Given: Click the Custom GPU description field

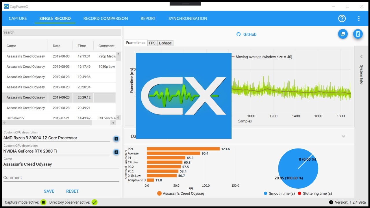Looking at the screenshot, I should pos(57,151).
